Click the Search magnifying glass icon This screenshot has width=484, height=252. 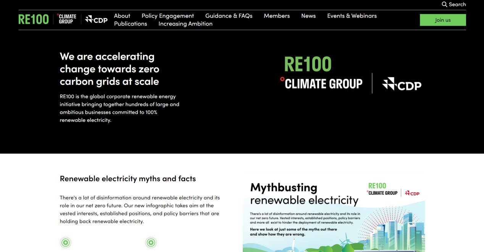tap(444, 4)
